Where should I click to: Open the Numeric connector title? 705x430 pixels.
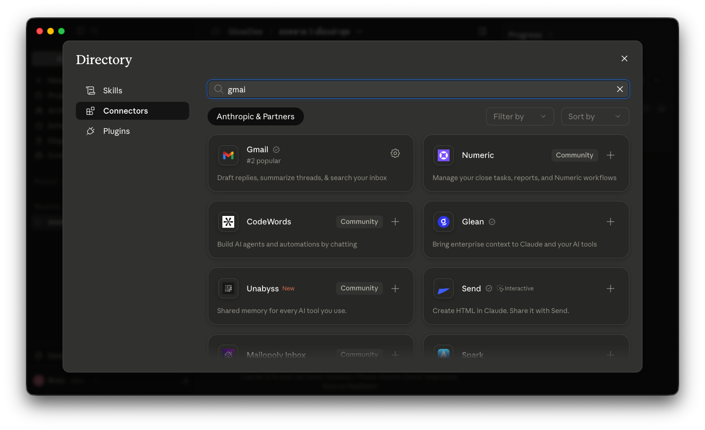point(478,155)
